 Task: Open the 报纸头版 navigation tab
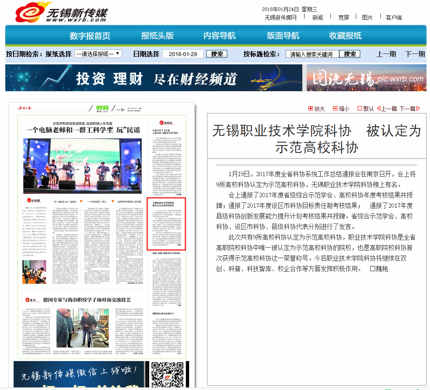(158, 36)
